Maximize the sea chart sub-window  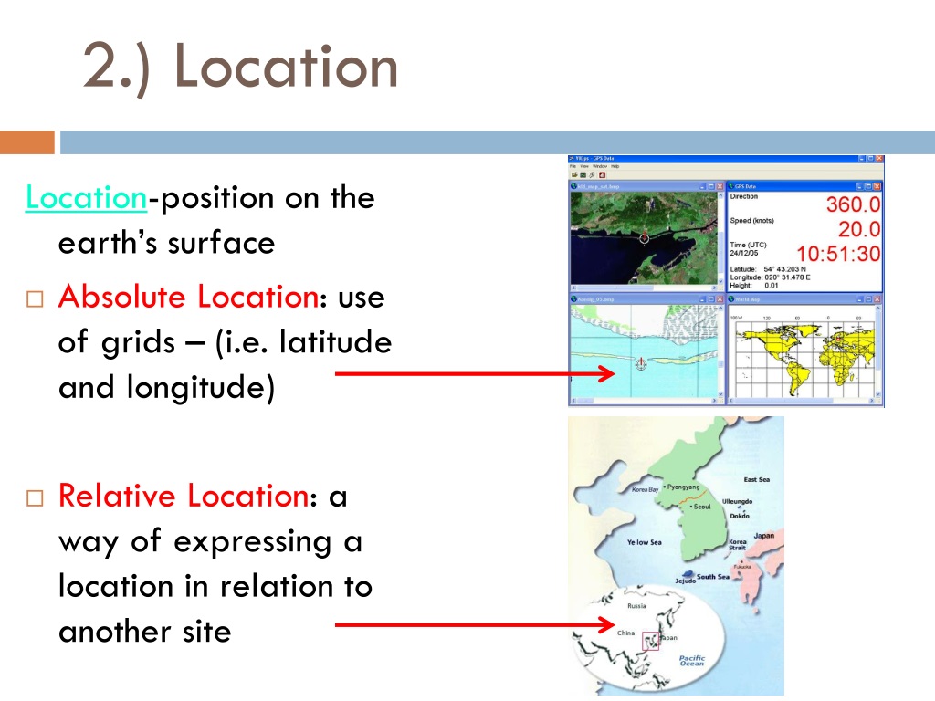[711, 299]
